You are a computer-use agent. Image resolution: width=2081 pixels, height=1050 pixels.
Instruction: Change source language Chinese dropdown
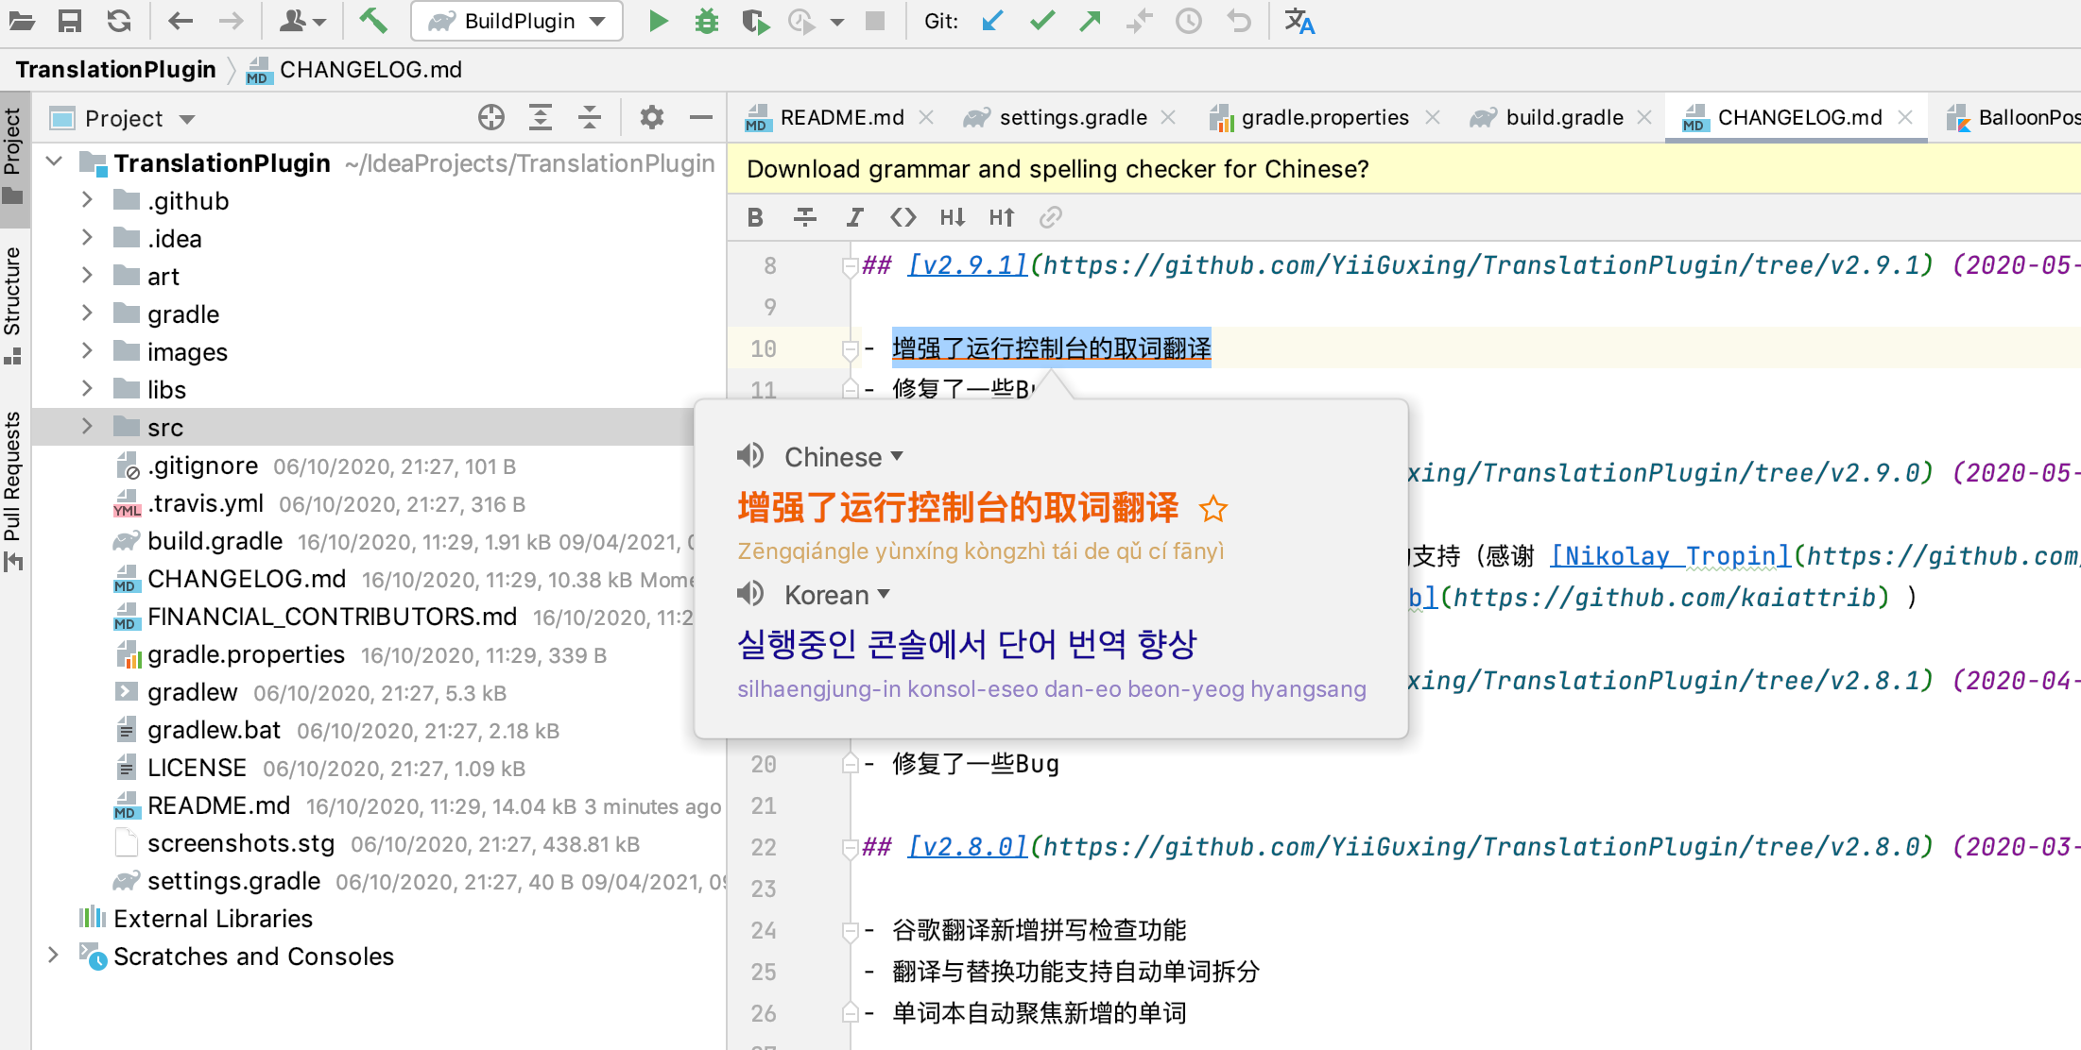click(844, 457)
